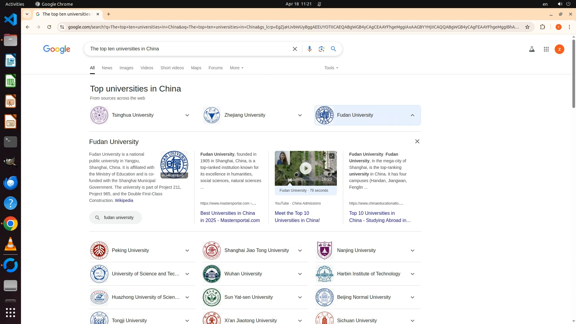
Task: Open the Tools dropdown
Action: 331,68
